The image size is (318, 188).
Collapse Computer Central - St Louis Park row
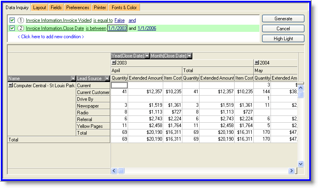tap(11, 86)
